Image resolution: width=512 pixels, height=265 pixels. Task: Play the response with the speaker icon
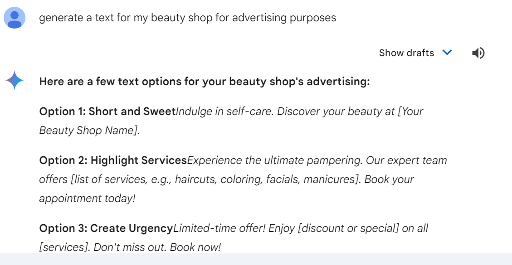[x=478, y=53]
